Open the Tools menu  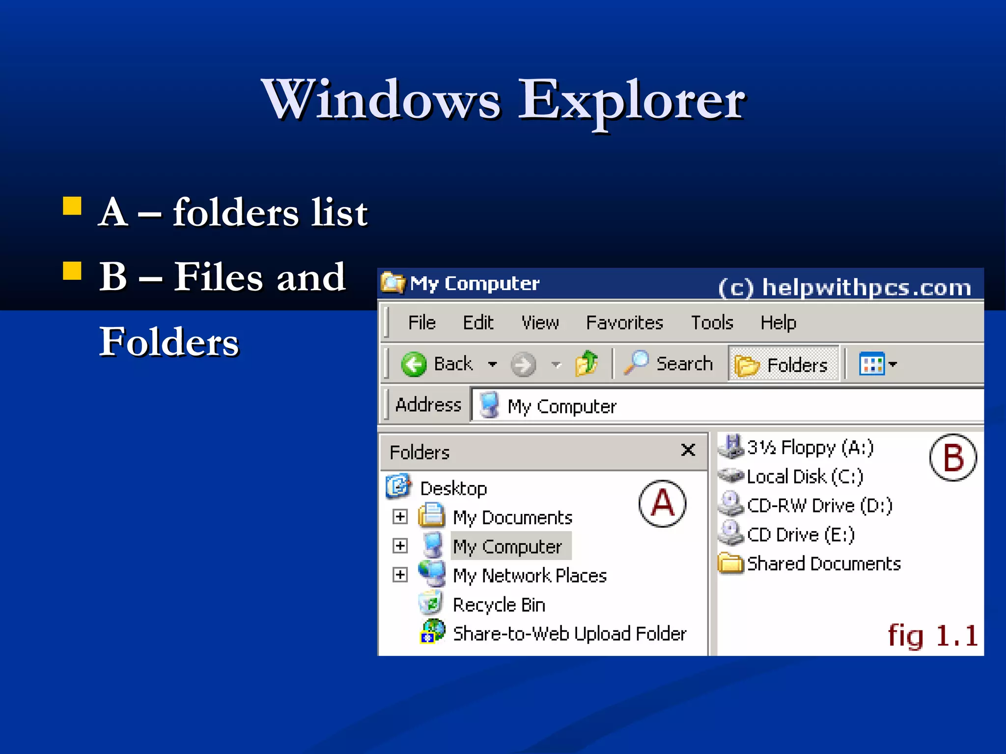(x=712, y=323)
